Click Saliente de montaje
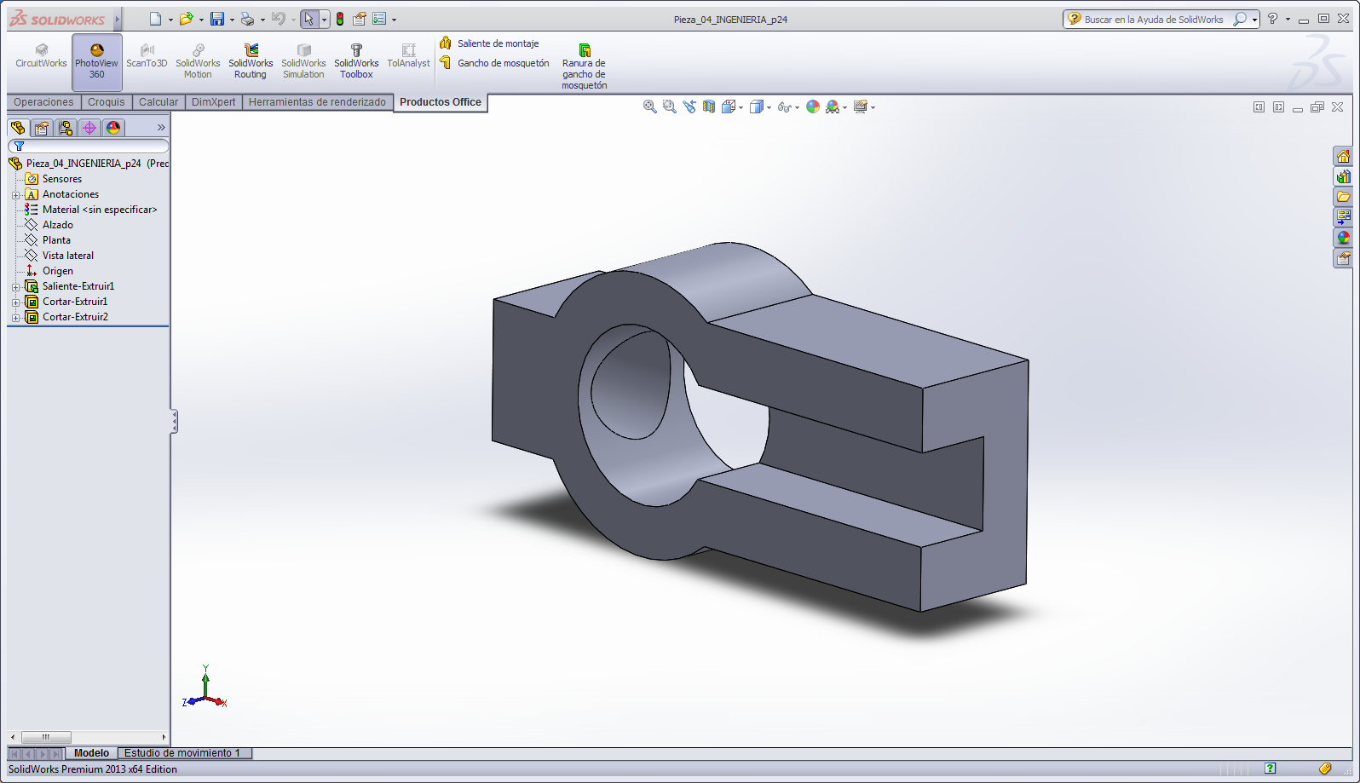The width and height of the screenshot is (1360, 783). (498, 43)
